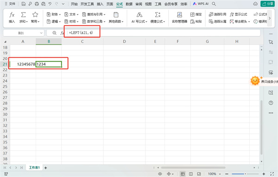Click the Insert Function fx icon in the ribbon
This screenshot has width=278, height=177.
12,18
